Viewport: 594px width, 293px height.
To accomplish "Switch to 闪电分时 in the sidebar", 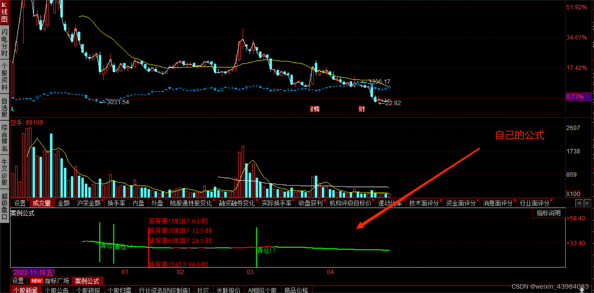I will (x=4, y=43).
